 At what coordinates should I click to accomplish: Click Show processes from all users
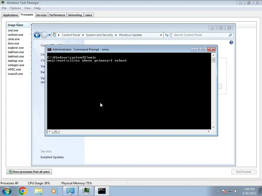(x=29, y=172)
